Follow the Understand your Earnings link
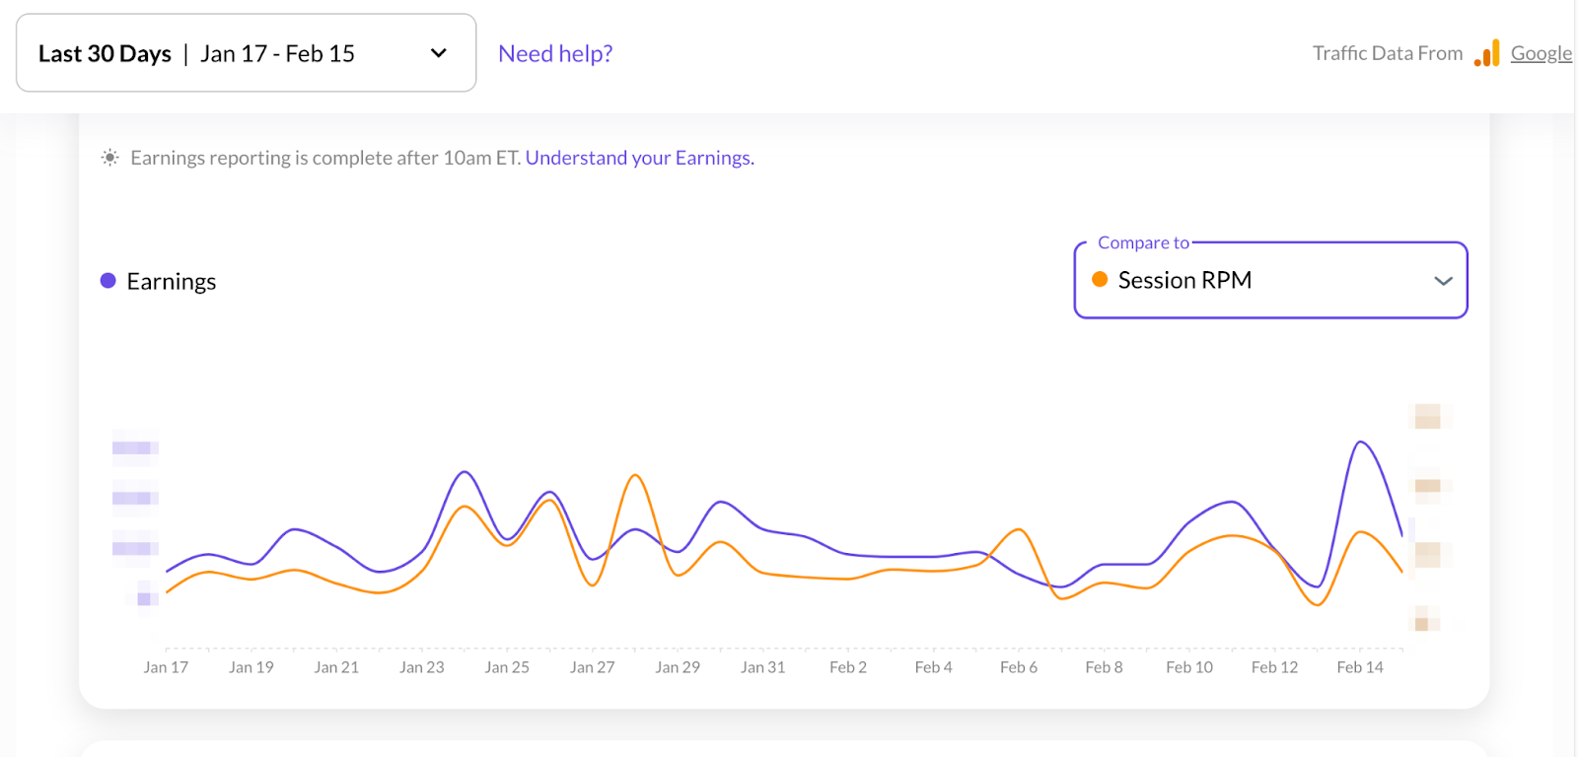 (x=639, y=158)
